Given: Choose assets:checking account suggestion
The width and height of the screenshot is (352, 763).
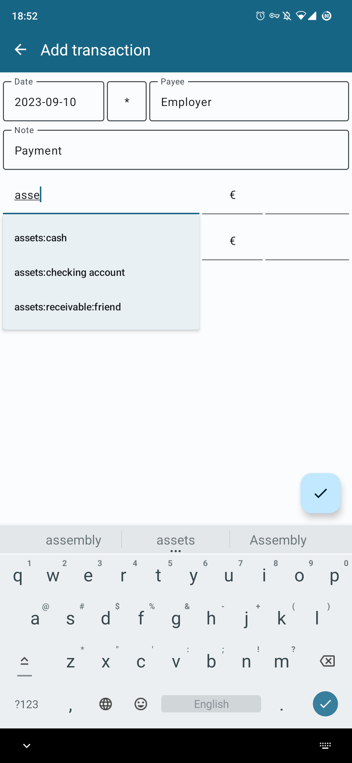Looking at the screenshot, I should pyautogui.click(x=70, y=273).
